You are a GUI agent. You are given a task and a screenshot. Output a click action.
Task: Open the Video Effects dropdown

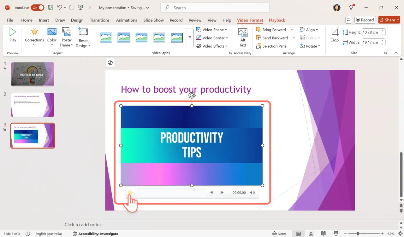[x=212, y=46]
